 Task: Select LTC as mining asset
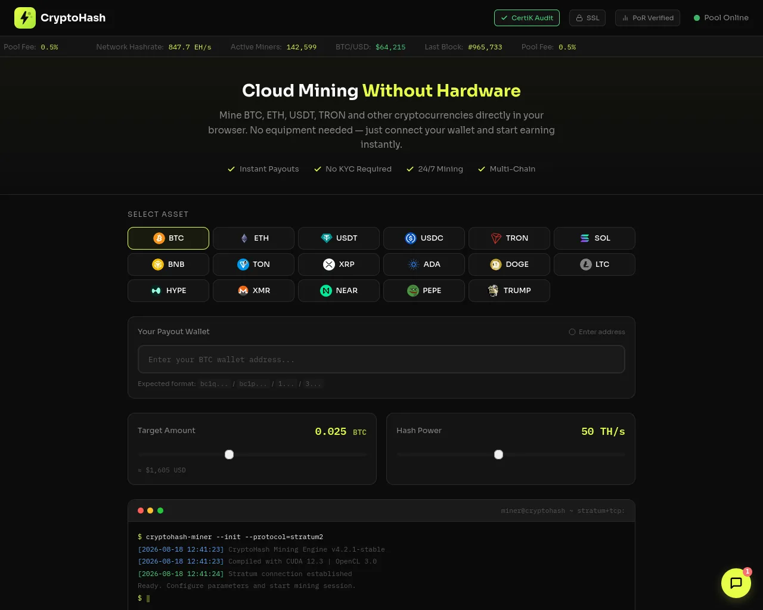tap(594, 264)
